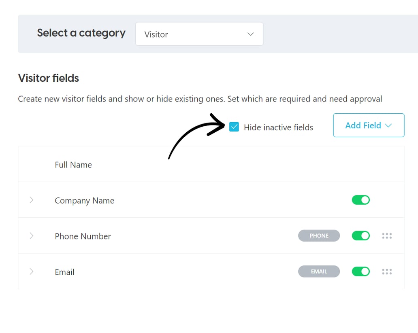Click the chevron next to Phone Number
Viewport: 418px width, 333px height.
[x=32, y=235]
